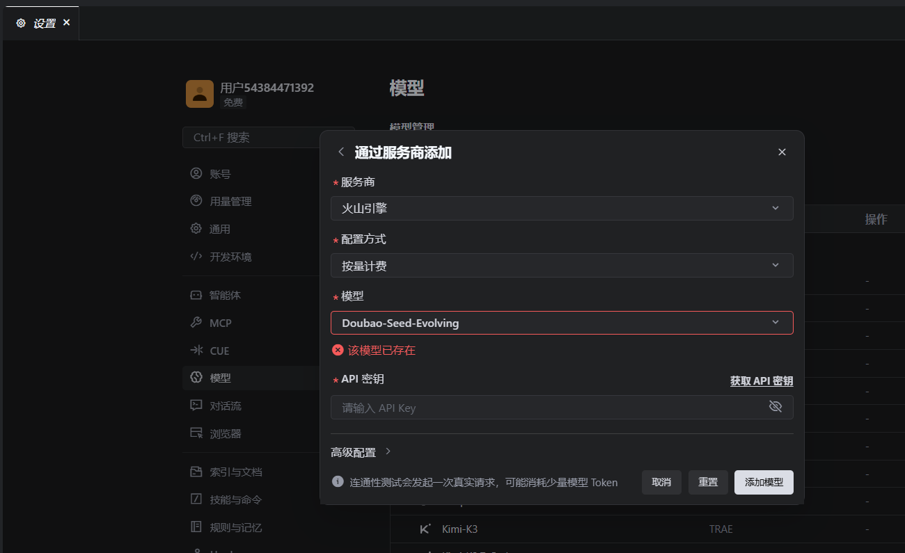The width and height of the screenshot is (905, 553).
Task: Click the 重置 button
Action: pyautogui.click(x=708, y=482)
